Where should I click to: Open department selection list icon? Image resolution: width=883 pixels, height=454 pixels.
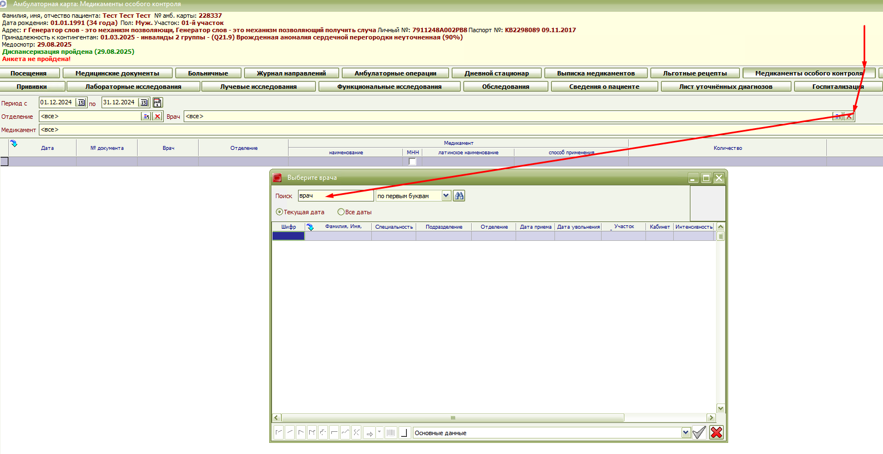(146, 117)
